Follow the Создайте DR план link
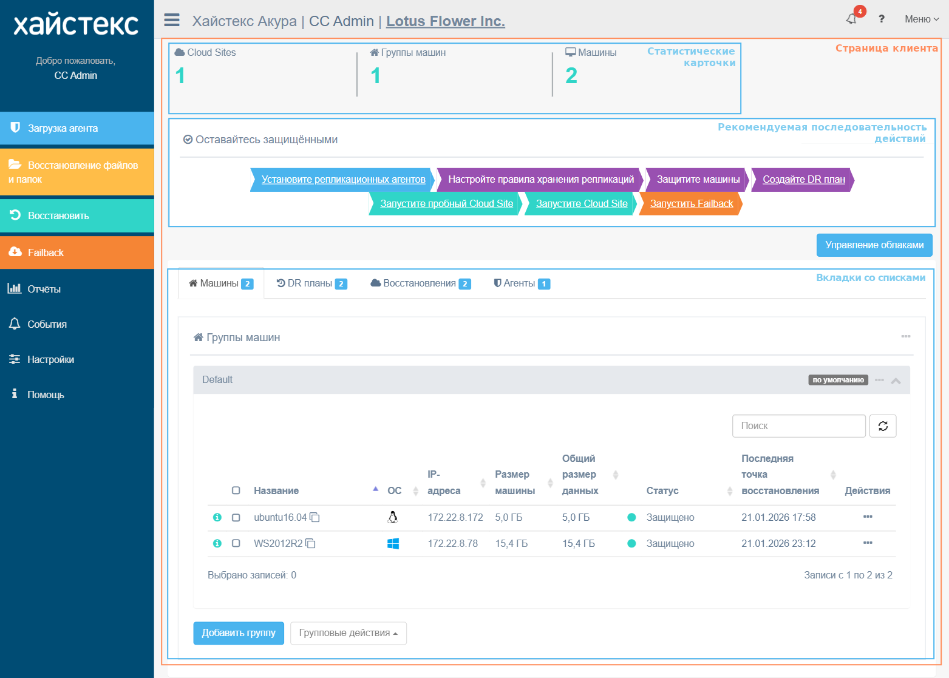The height and width of the screenshot is (678, 949). click(x=803, y=180)
